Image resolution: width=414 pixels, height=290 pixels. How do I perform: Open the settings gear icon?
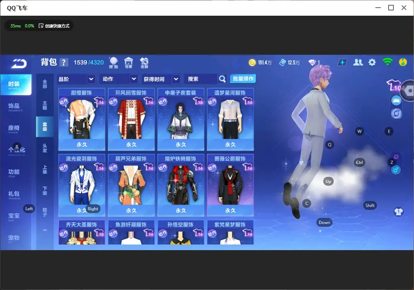[372, 62]
